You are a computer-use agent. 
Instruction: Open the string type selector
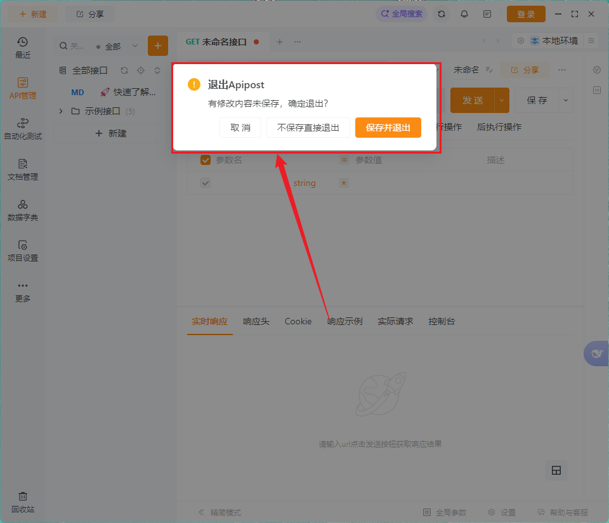(x=304, y=183)
